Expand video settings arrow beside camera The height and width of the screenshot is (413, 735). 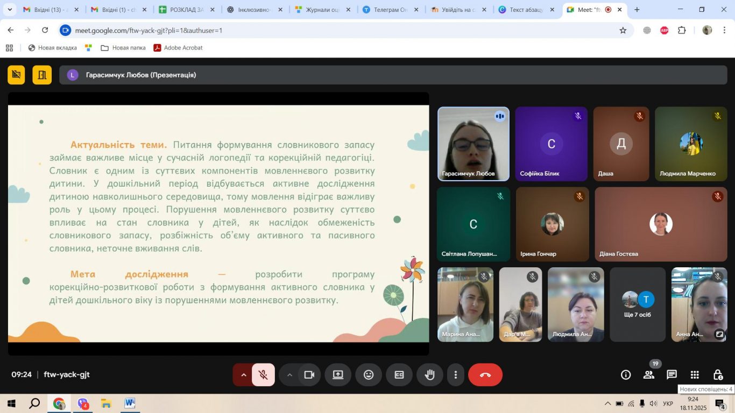click(289, 375)
